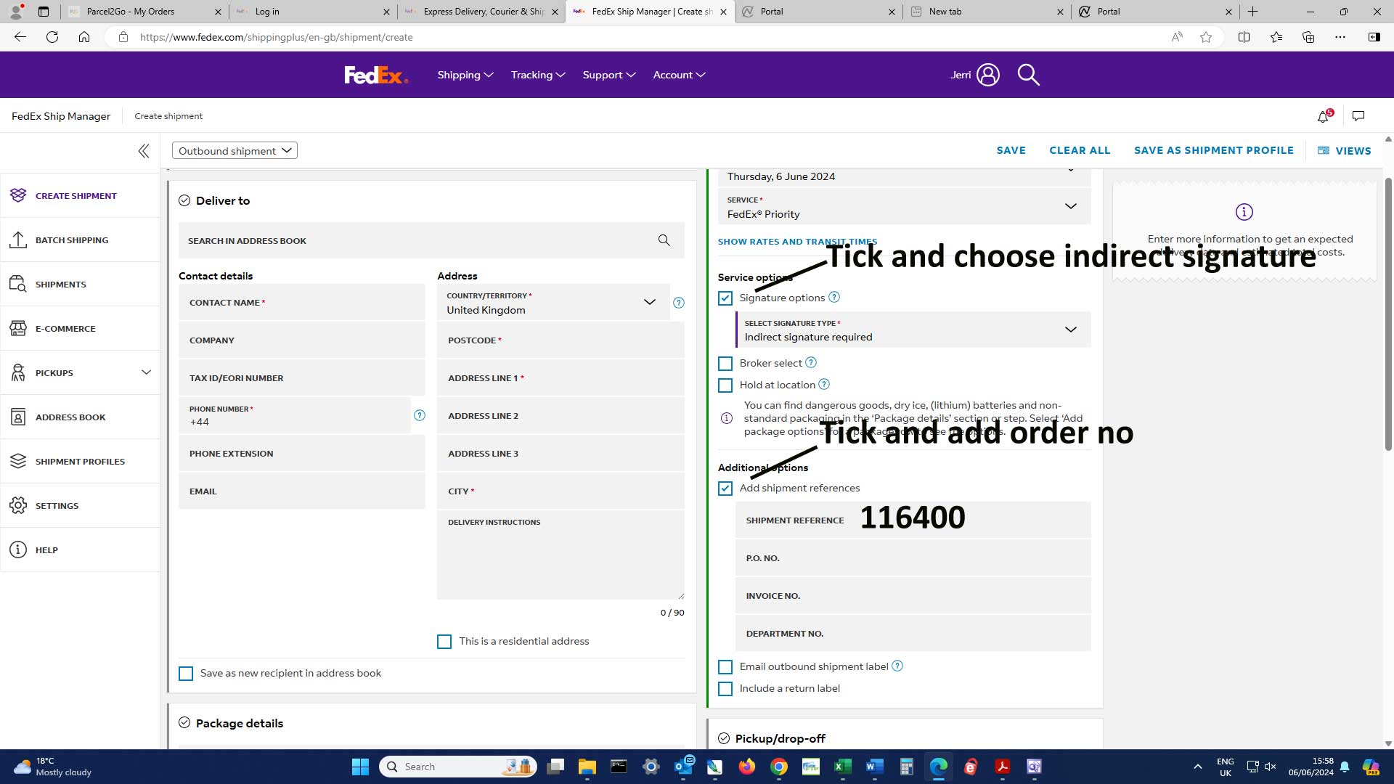This screenshot has height=784, width=1394.
Task: Open the Country/Territory dropdown
Action: pyautogui.click(x=649, y=303)
